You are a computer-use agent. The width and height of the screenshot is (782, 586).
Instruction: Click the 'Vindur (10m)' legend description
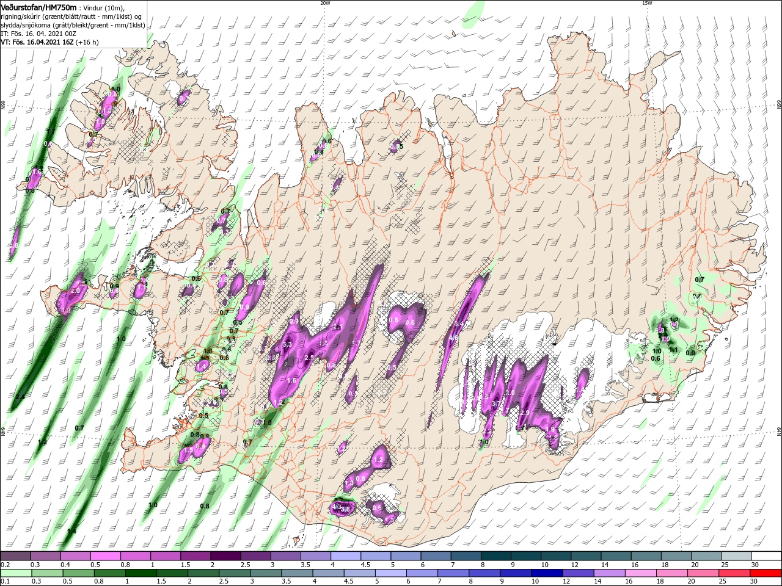105,7
